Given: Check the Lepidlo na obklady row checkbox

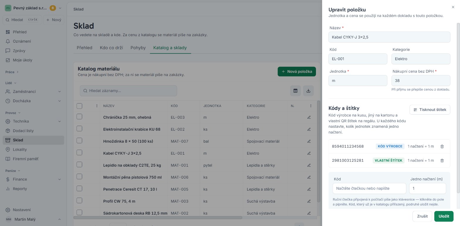Looking at the screenshot, I should tap(79, 165).
